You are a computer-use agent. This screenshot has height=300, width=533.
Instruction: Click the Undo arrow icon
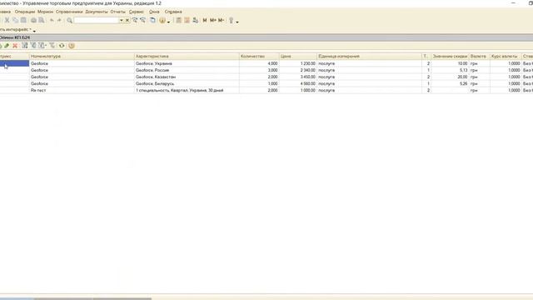[52, 20]
